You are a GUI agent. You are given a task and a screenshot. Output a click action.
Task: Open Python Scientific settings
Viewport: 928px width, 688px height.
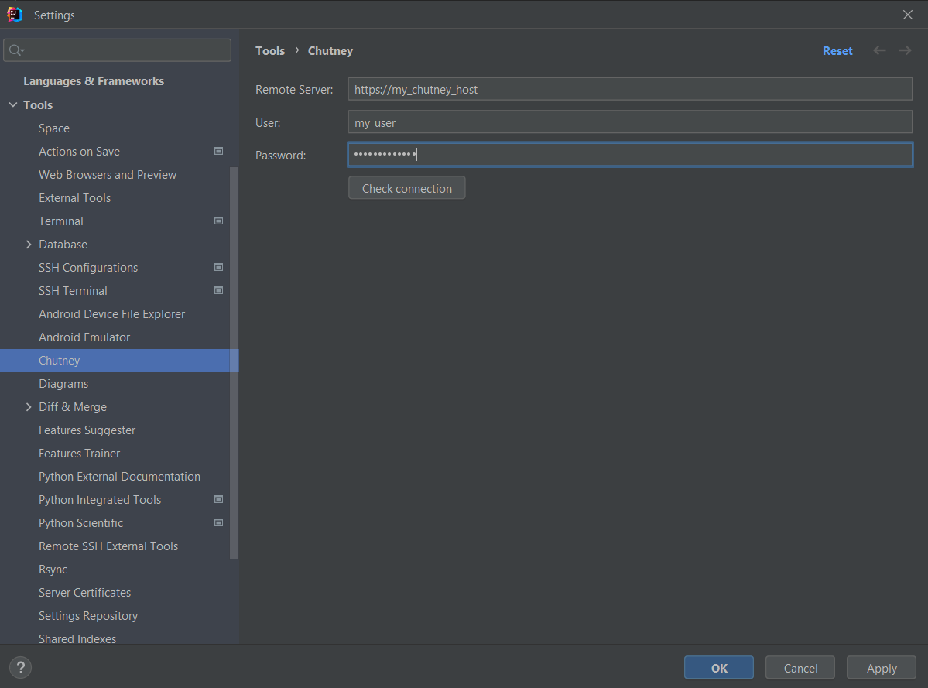81,523
